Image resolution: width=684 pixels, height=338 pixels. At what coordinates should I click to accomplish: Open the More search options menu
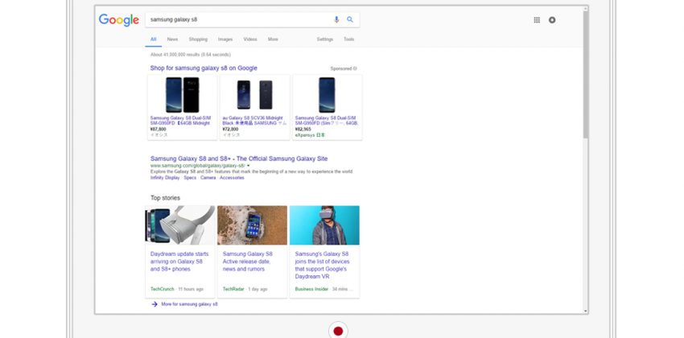pos(273,39)
